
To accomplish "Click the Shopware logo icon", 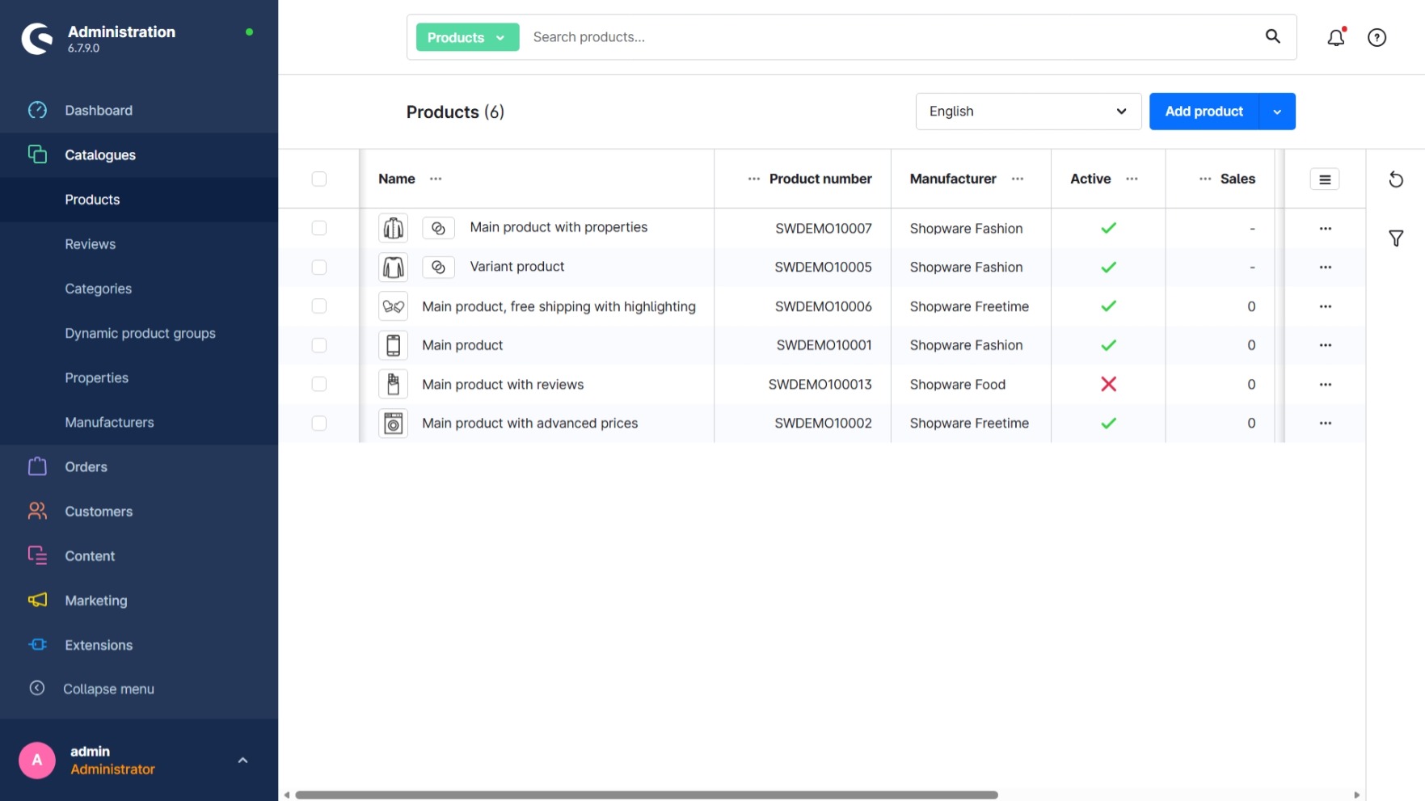I will point(37,38).
